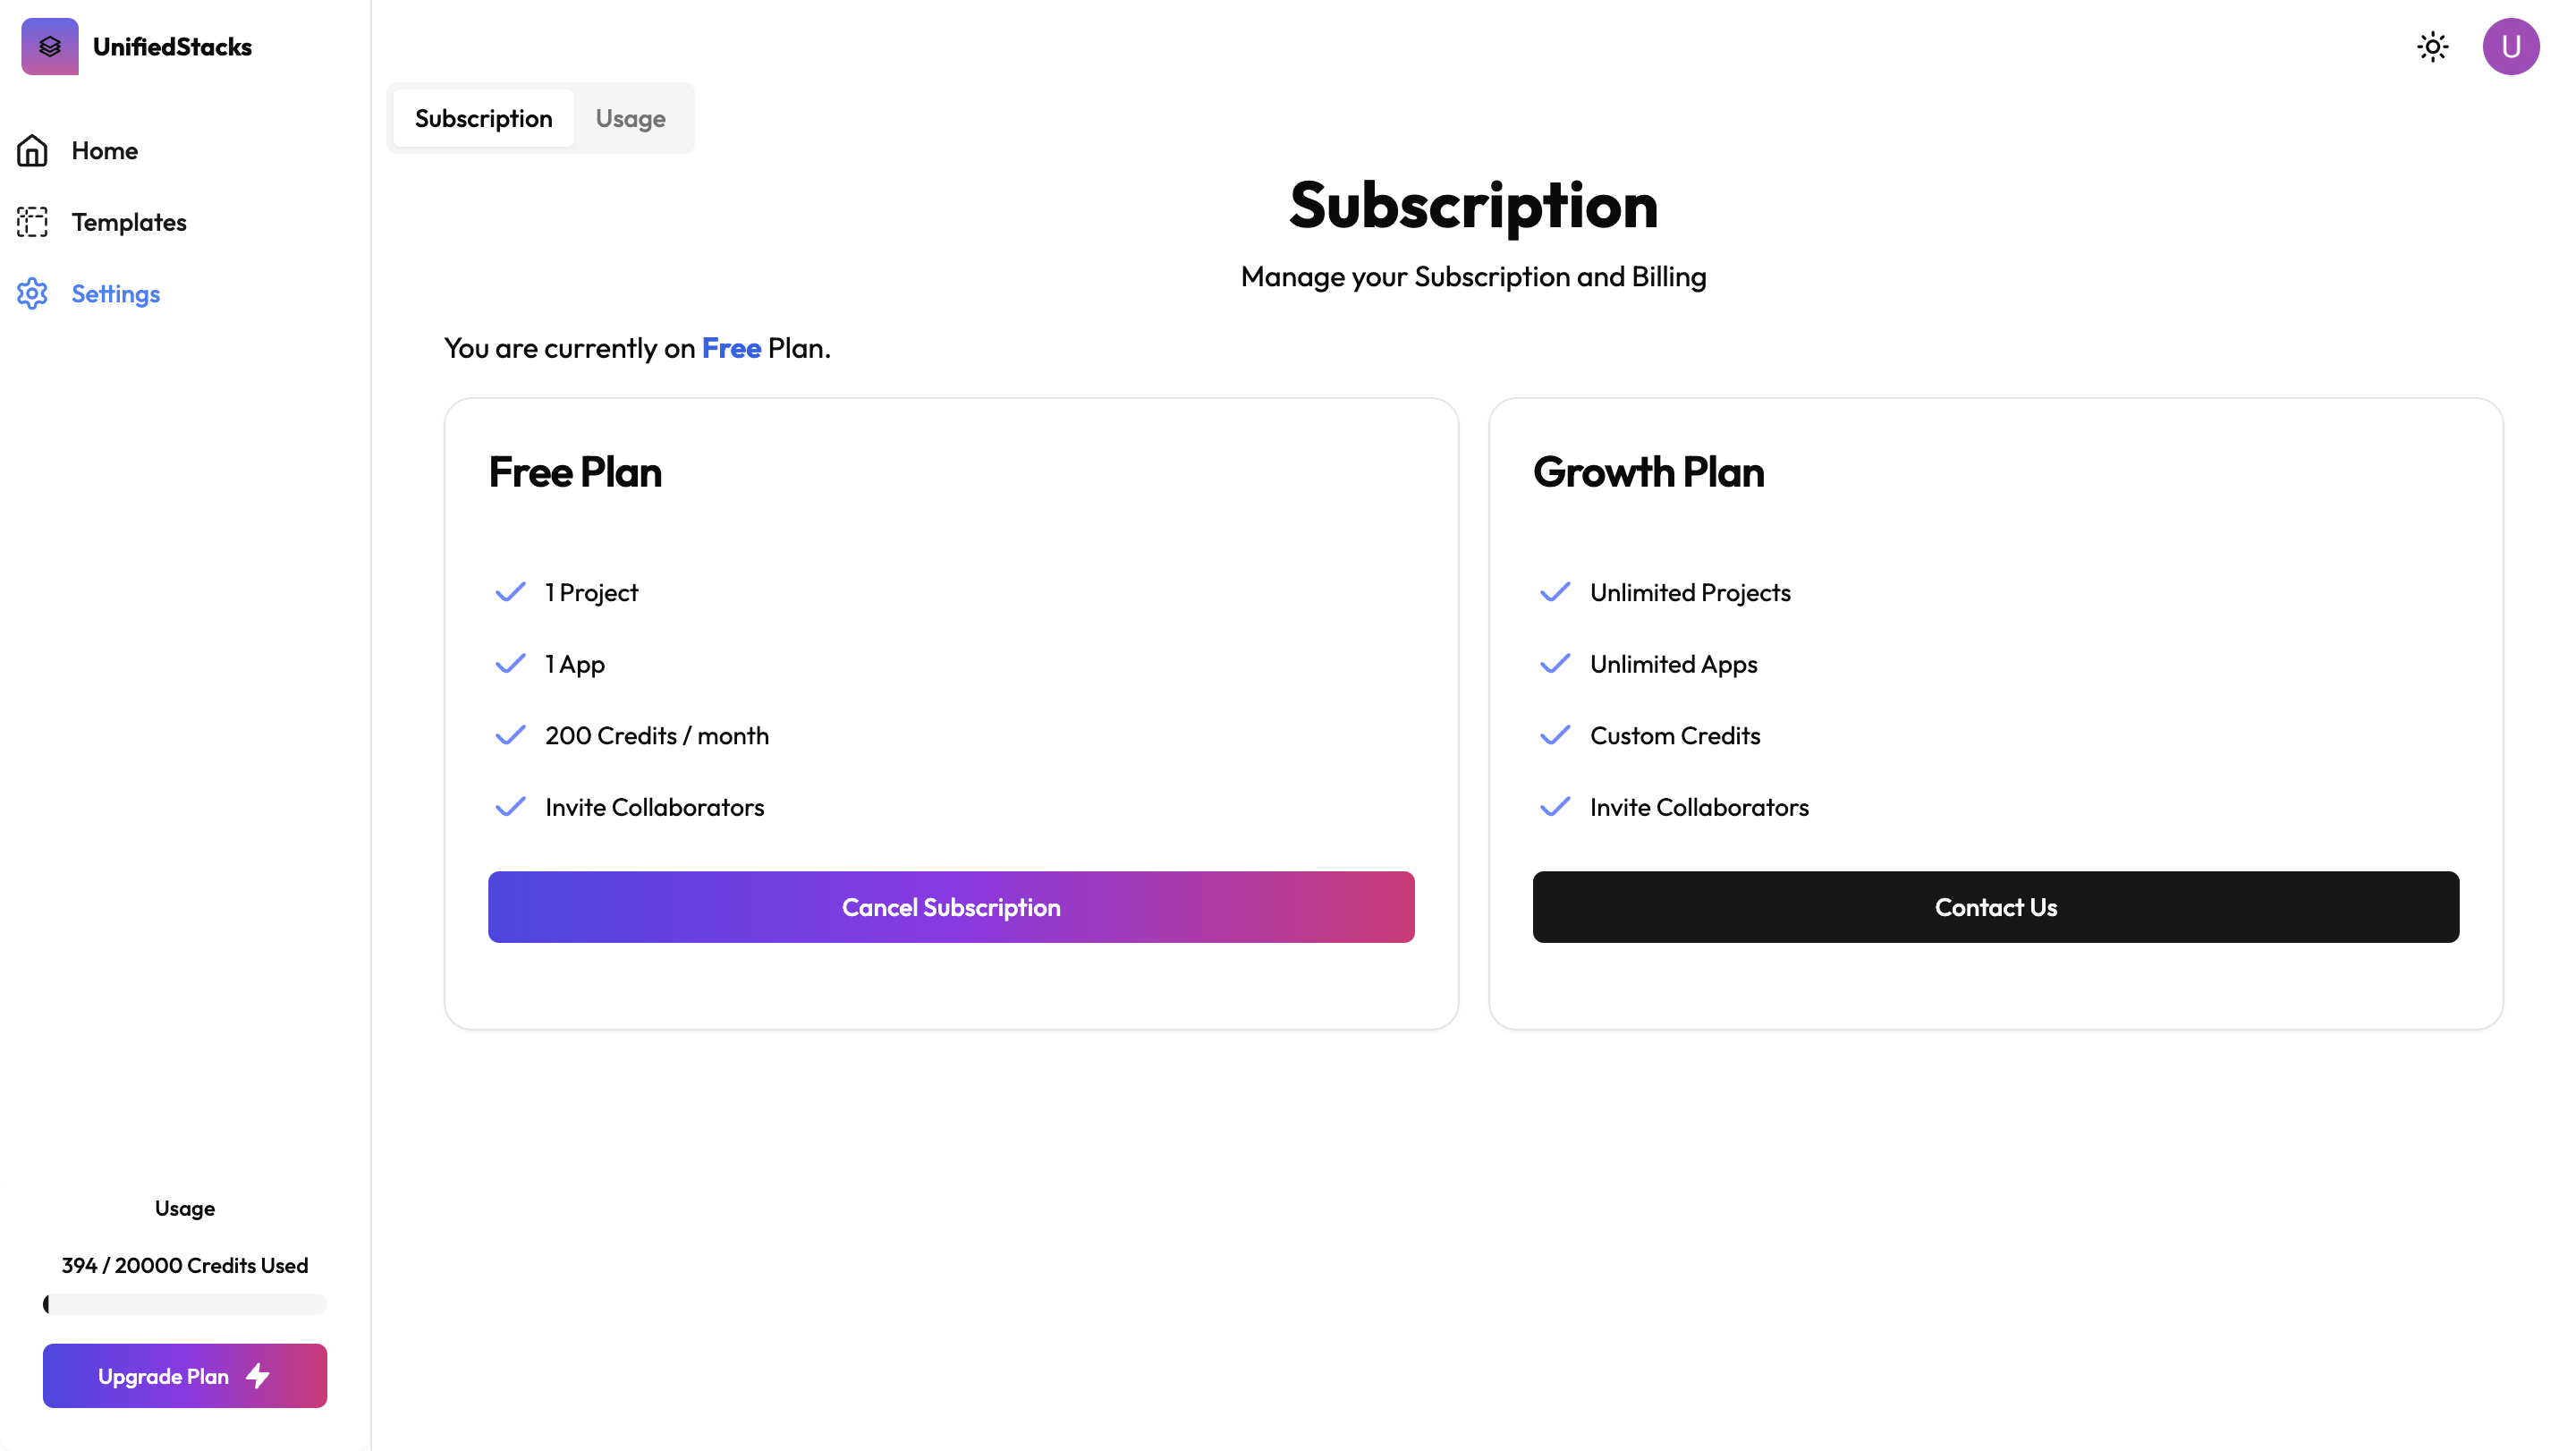
Task: Toggle light/dark theme sun icon
Action: click(2432, 47)
